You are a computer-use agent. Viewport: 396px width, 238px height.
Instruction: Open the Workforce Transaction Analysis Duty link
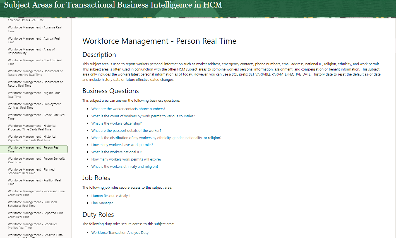(x=120, y=232)
